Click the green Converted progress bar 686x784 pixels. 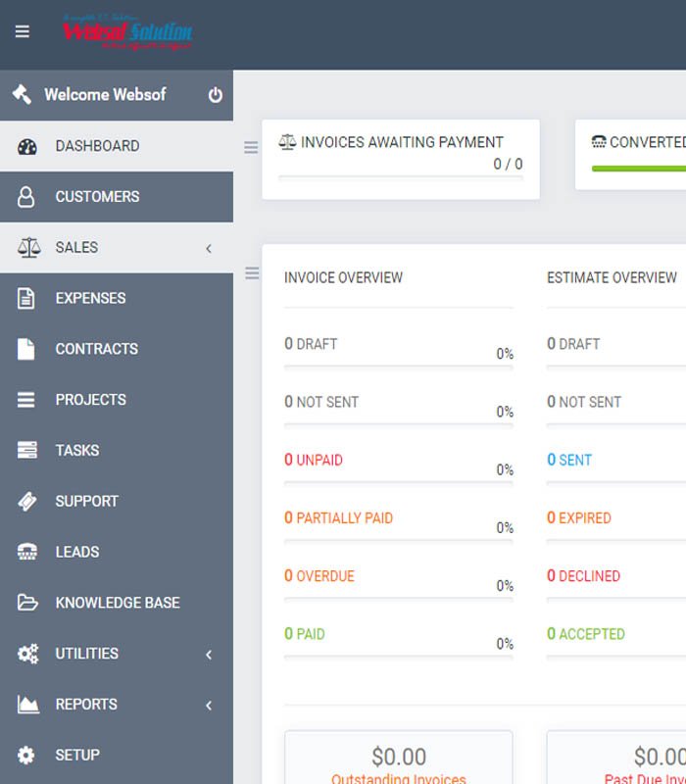(x=639, y=169)
